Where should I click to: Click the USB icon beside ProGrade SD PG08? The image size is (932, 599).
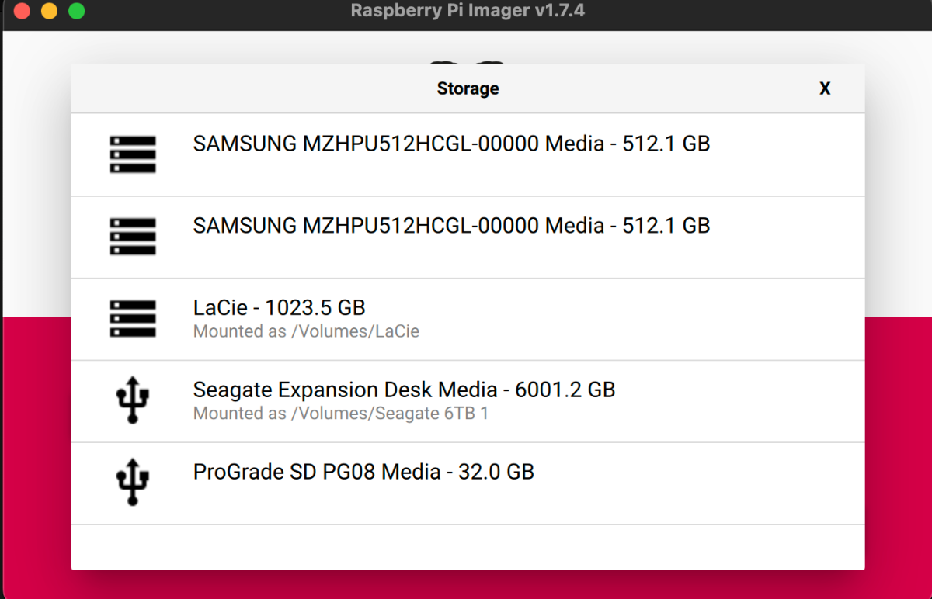point(132,483)
